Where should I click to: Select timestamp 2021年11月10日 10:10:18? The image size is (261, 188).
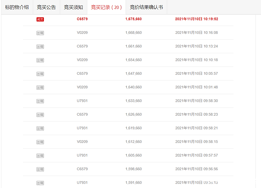197,60
